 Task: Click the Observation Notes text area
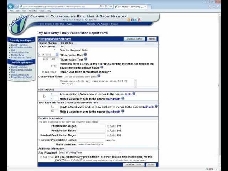coord(97,83)
